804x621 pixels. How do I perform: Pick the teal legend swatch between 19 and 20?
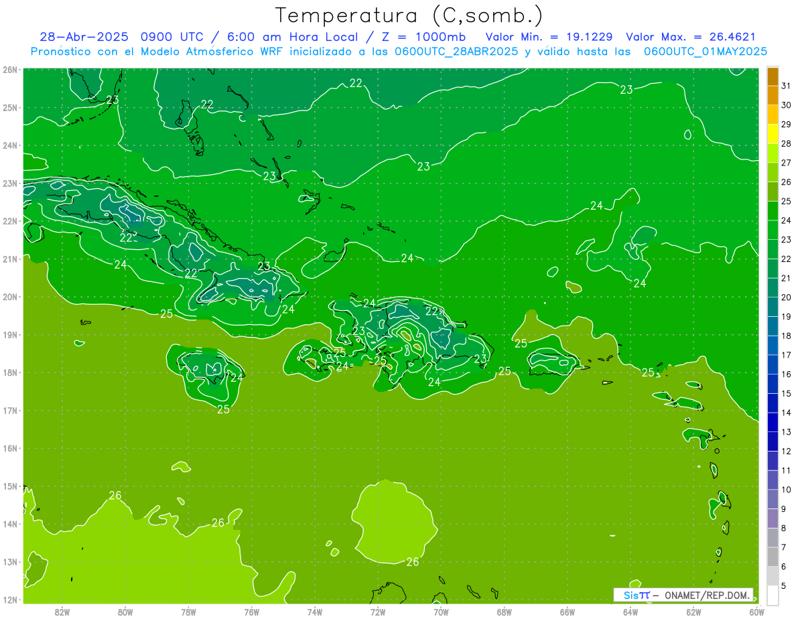(x=773, y=307)
